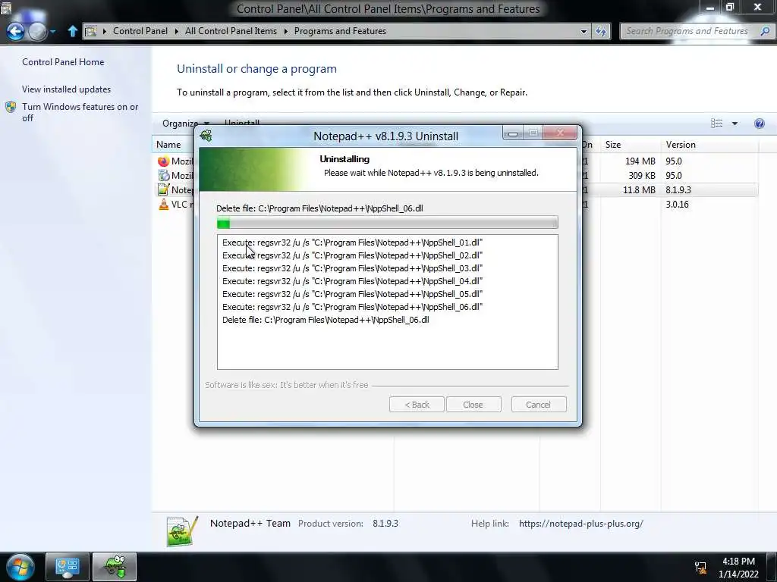Open the Windows Start menu
Image resolution: width=777 pixels, height=582 pixels.
click(x=20, y=567)
